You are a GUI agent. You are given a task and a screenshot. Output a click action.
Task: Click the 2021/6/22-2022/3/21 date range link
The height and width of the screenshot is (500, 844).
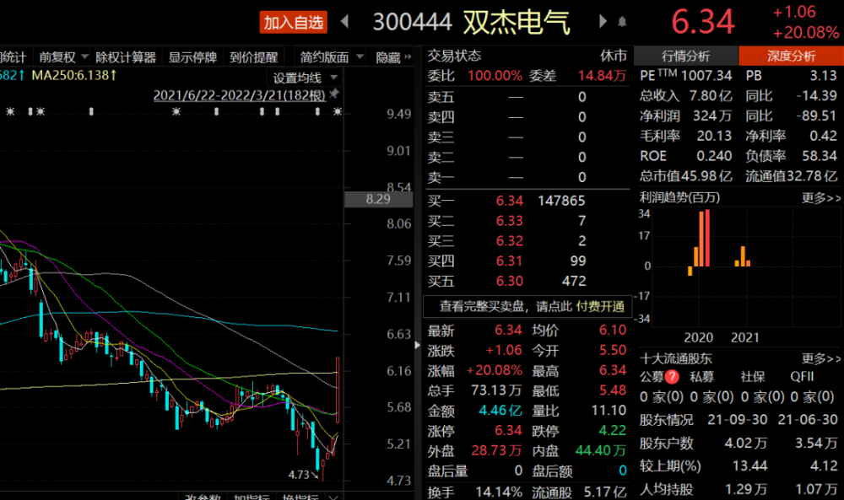tap(240, 95)
